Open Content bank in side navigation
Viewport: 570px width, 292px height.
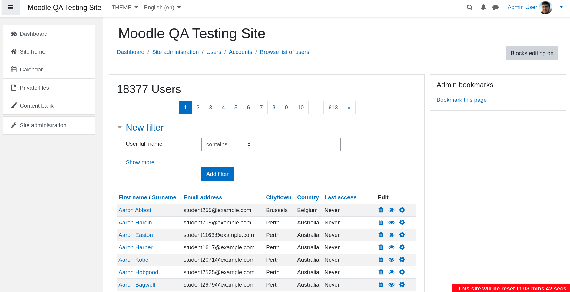tap(49, 106)
